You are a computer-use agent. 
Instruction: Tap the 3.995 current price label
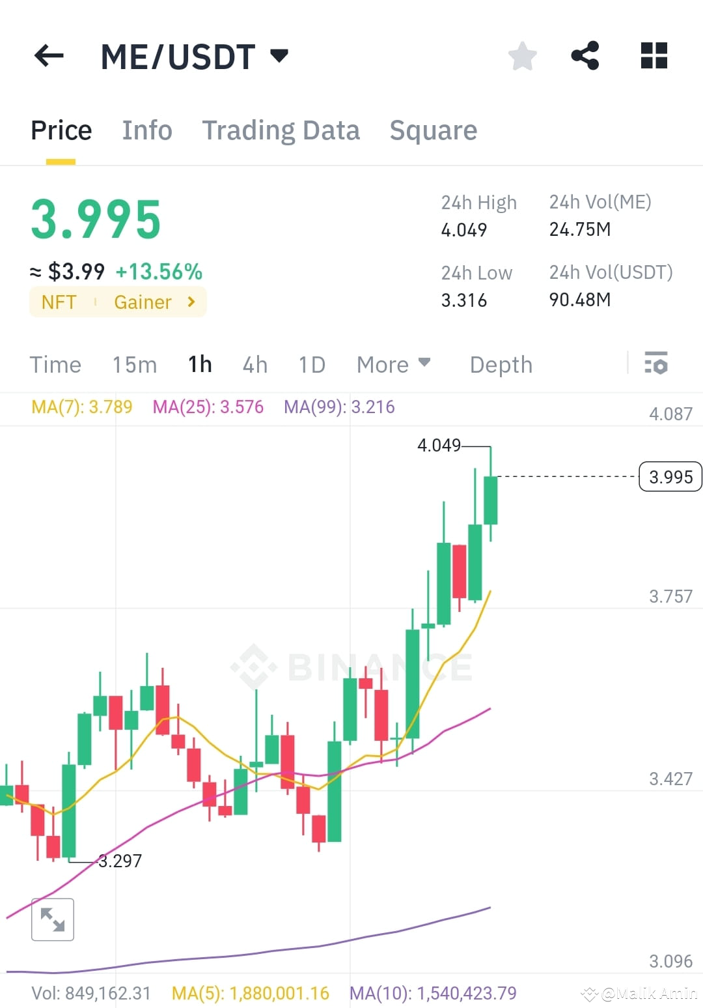pyautogui.click(x=669, y=476)
